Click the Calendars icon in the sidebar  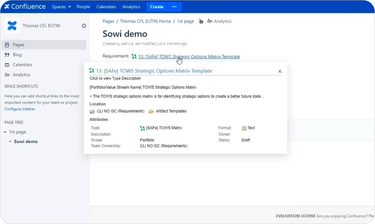click(x=7, y=65)
